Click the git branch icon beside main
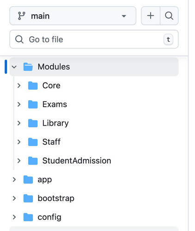 pos(21,16)
